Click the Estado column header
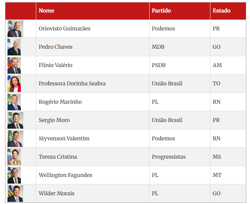Screen dimensions: 250x204 pos(221,11)
